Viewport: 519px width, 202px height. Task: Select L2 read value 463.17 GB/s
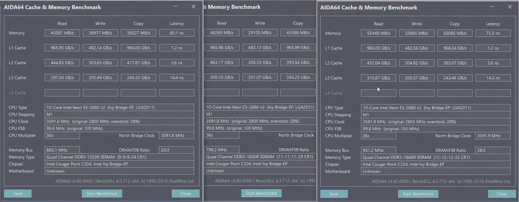pos(222,62)
